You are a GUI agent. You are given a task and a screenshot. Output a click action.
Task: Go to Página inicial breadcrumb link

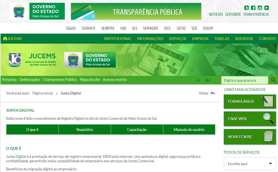pyautogui.click(x=43, y=93)
